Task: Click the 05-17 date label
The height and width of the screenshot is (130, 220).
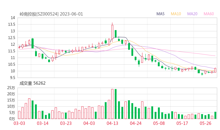Action: pos(182,123)
